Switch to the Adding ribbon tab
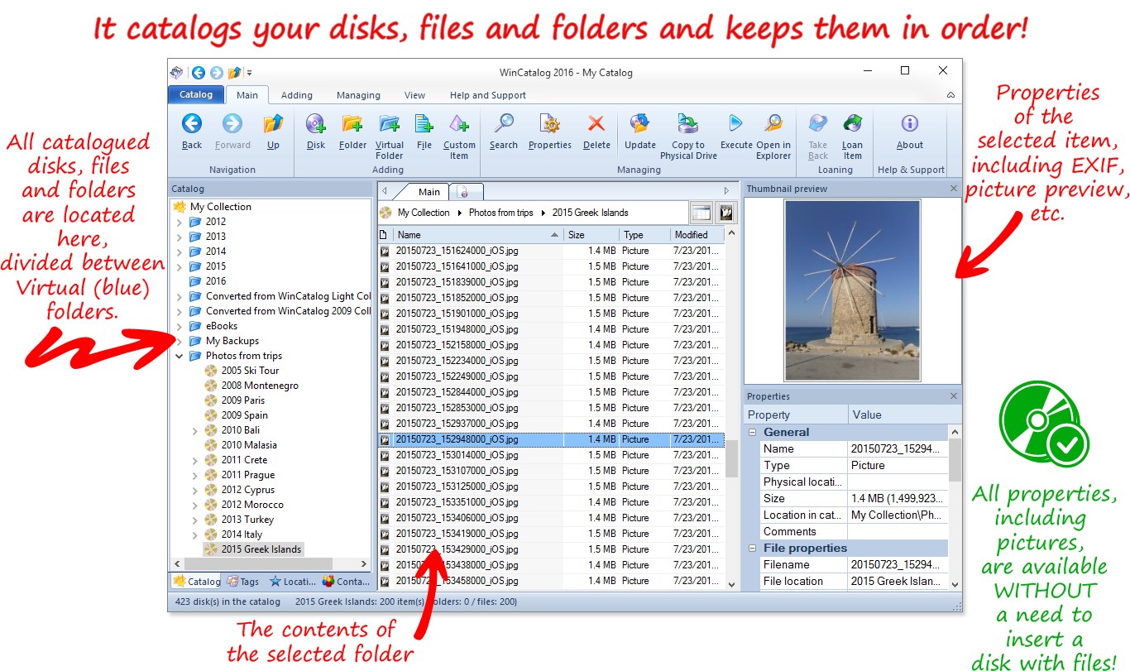The height and width of the screenshot is (671, 1130). (x=297, y=95)
